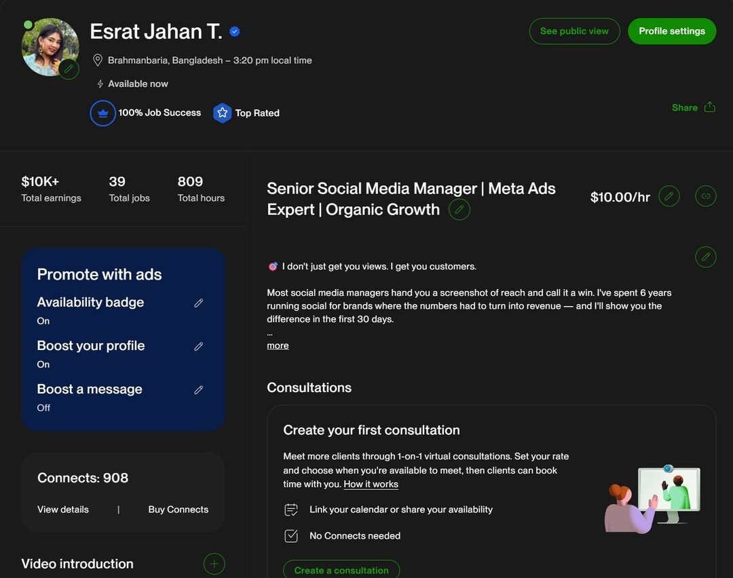
Task: Click the Available now text
Action: coord(138,83)
